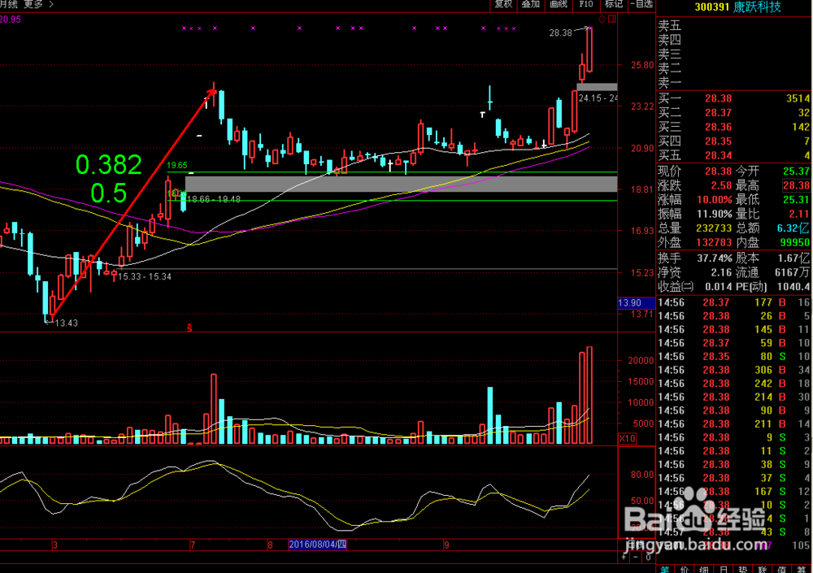Image resolution: width=813 pixels, height=573 pixels.
Task: Click the 现价 value 28.38
Action: pos(718,171)
